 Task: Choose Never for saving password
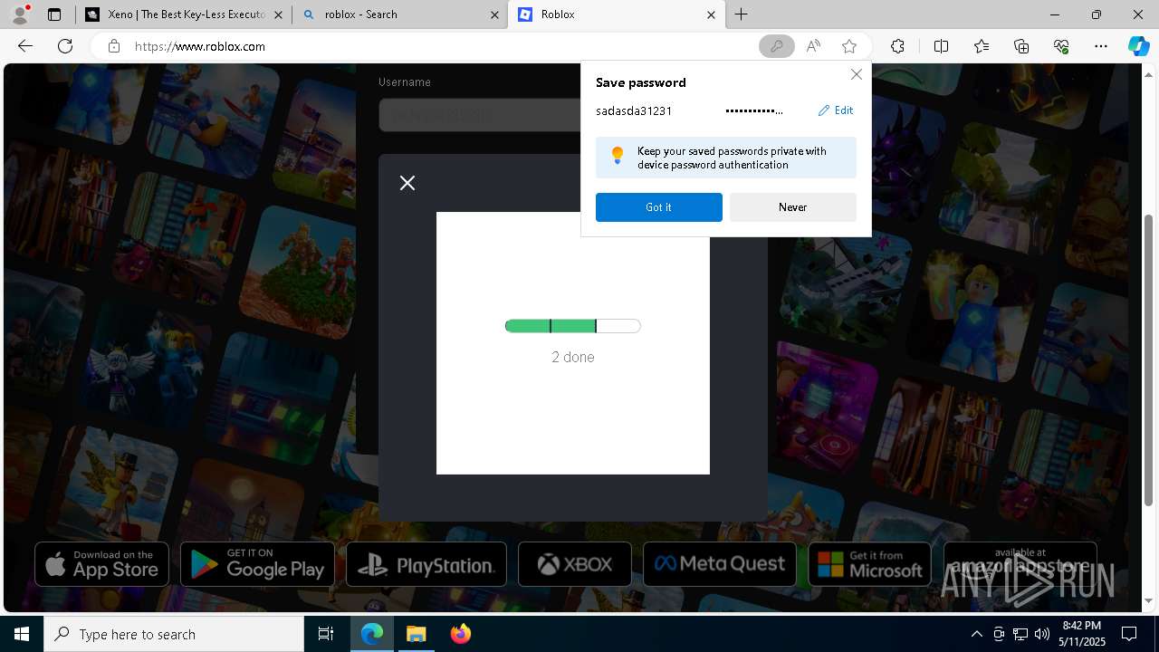point(792,207)
